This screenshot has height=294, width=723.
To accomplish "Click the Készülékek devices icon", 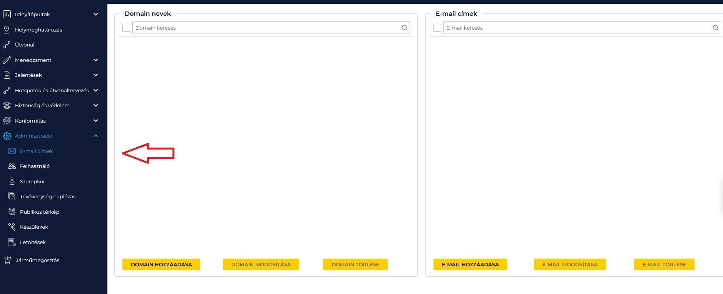I will click(12, 227).
